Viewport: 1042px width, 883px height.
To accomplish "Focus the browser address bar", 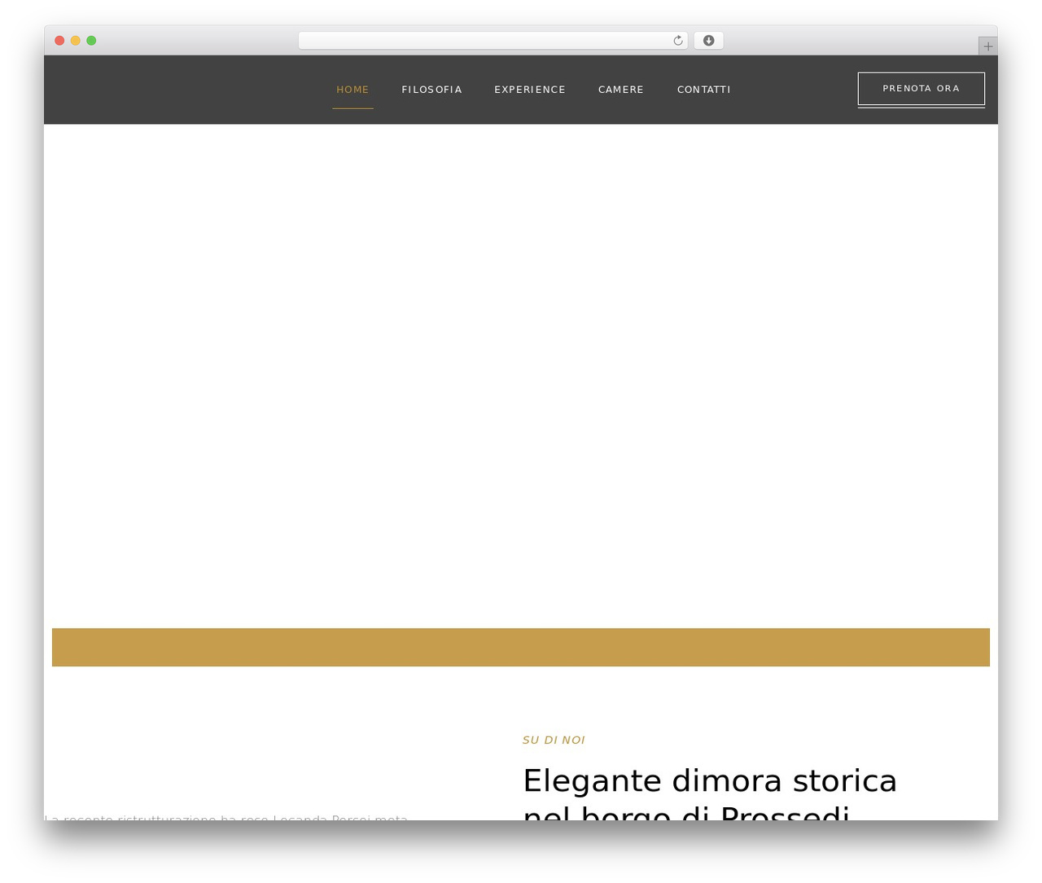I will (x=493, y=41).
